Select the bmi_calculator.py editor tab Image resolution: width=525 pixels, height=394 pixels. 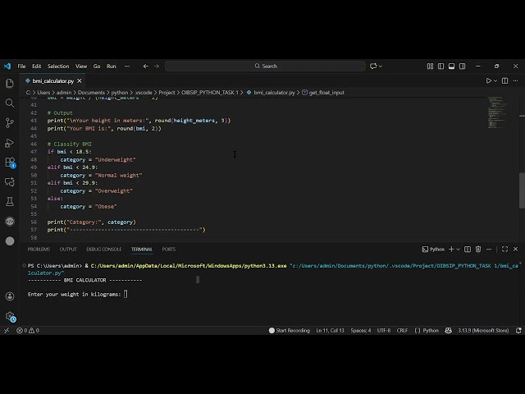click(52, 80)
